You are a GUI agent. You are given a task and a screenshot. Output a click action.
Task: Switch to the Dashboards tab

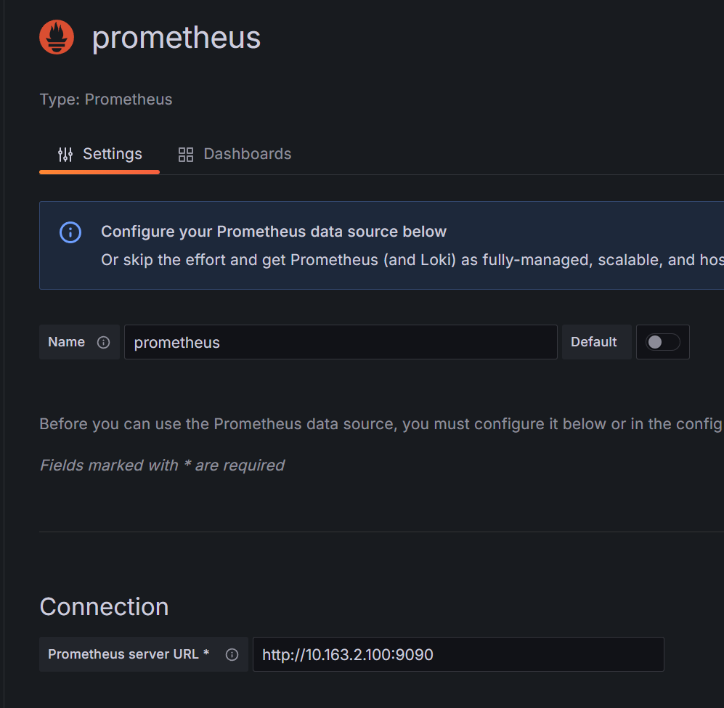[x=247, y=154]
